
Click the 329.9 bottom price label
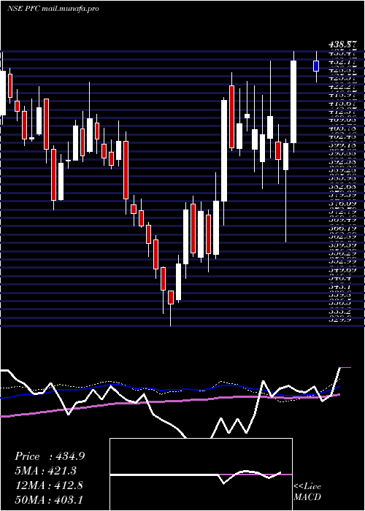point(340,320)
